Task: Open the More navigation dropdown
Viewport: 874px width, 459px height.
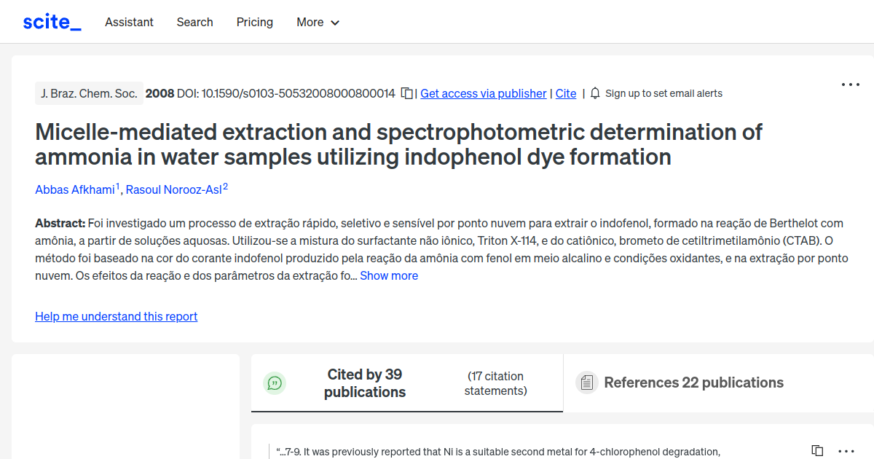Action: (x=318, y=22)
